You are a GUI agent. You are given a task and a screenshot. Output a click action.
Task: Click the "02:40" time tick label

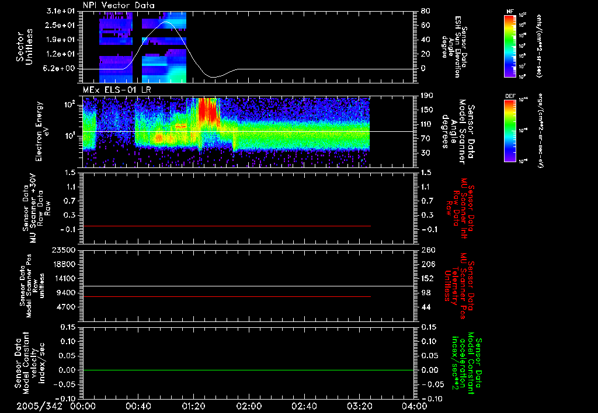[x=304, y=406]
